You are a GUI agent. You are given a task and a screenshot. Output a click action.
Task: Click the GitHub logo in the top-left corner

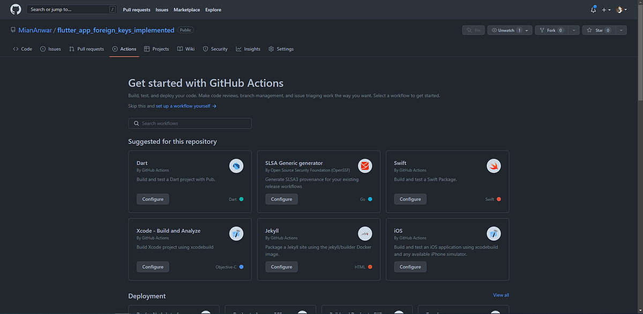pyautogui.click(x=14, y=9)
